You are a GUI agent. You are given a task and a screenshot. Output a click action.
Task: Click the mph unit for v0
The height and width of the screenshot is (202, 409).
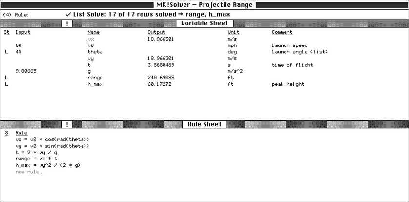pyautogui.click(x=232, y=45)
